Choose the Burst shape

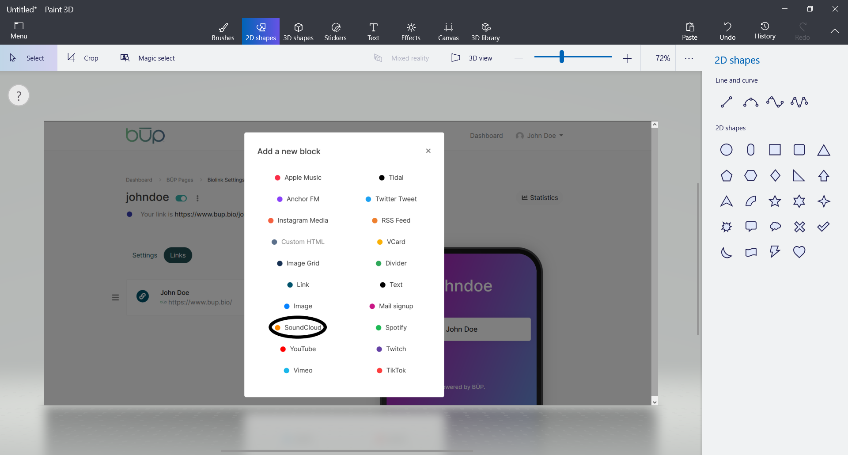[727, 227]
